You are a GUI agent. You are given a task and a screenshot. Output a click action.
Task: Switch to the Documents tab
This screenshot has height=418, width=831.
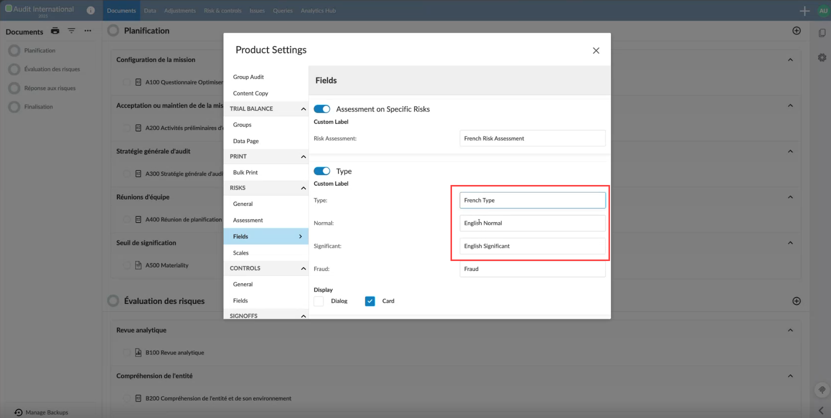[x=121, y=10]
